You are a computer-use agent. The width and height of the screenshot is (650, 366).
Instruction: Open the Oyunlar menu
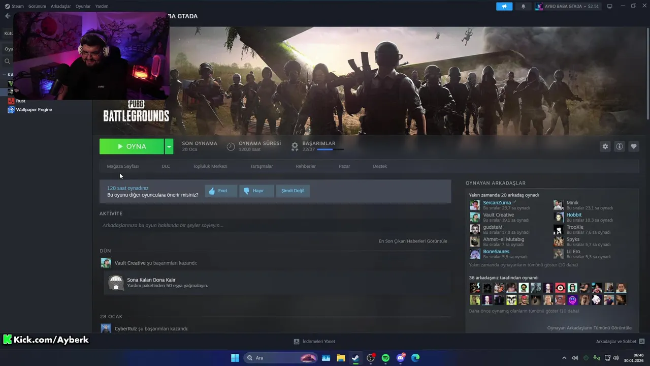click(x=83, y=6)
